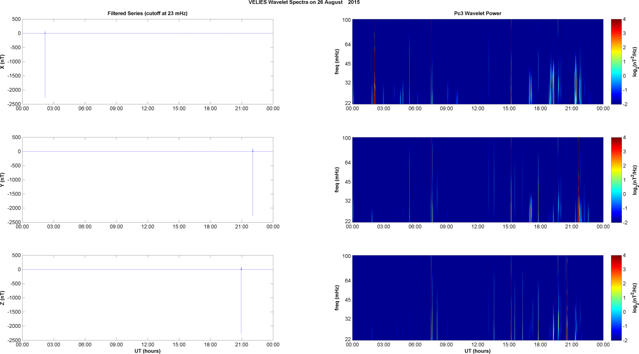639x354 pixels.
Task: Click the "06:00" tick under the Y wavelet spectrum
Action: 415,227
